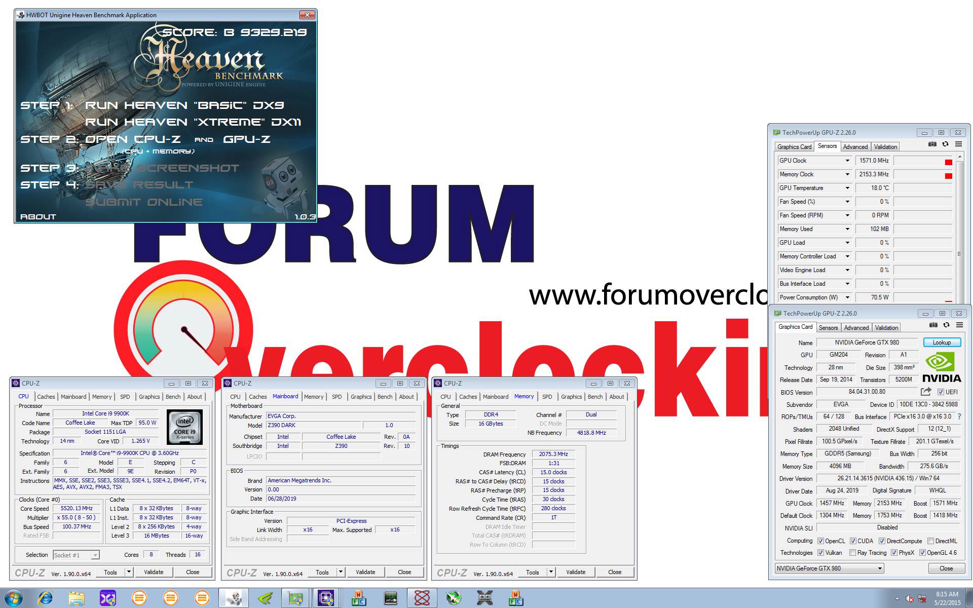This screenshot has height=608, width=973.
Task: Click the Core Speed 5520.13 MHz field
Action: (77, 508)
